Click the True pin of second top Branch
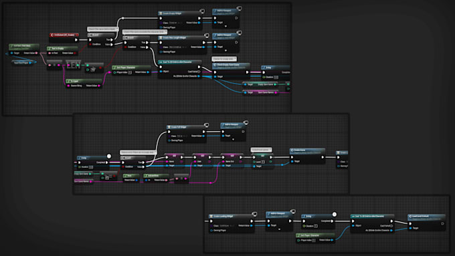The image size is (455, 256). point(147,43)
